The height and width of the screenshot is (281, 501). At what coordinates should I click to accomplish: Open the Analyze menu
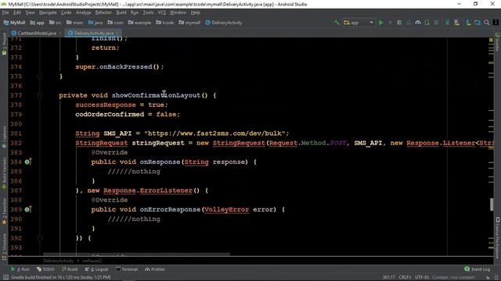tap(84, 12)
